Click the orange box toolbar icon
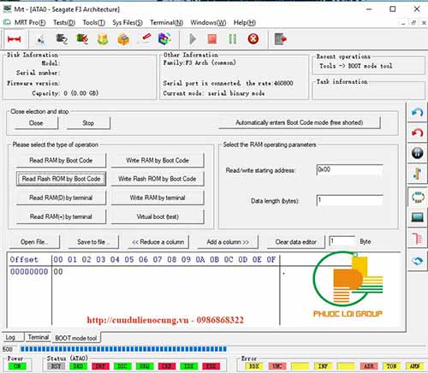The width and height of the screenshot is (428, 373). point(123,39)
